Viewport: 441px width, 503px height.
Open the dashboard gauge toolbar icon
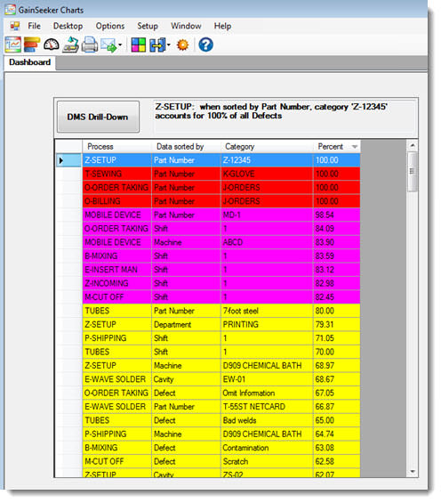click(52, 45)
